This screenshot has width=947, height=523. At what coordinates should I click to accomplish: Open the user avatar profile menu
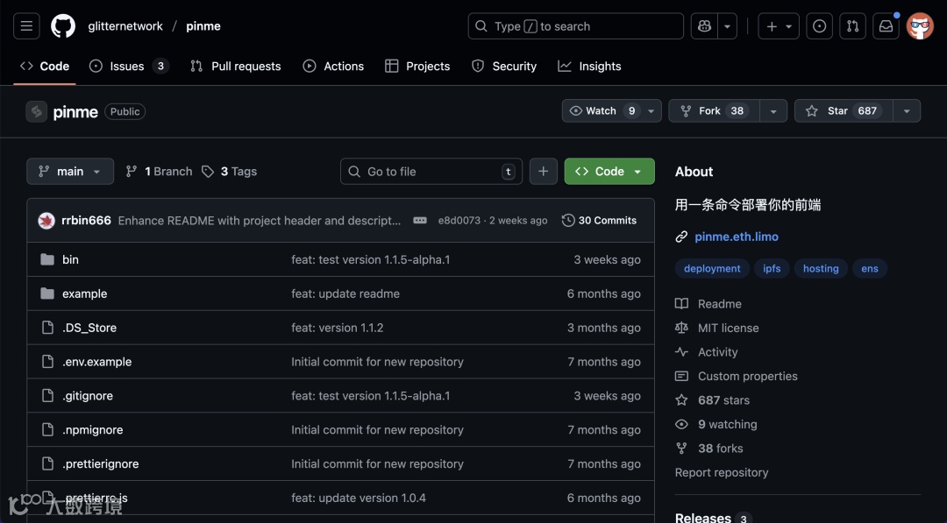pos(920,26)
